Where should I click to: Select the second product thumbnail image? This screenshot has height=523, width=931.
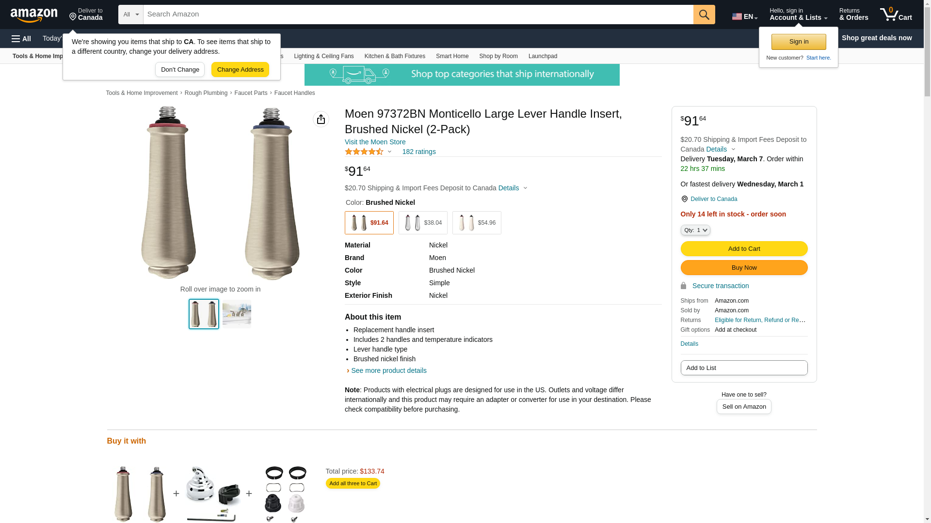pyautogui.click(x=237, y=314)
